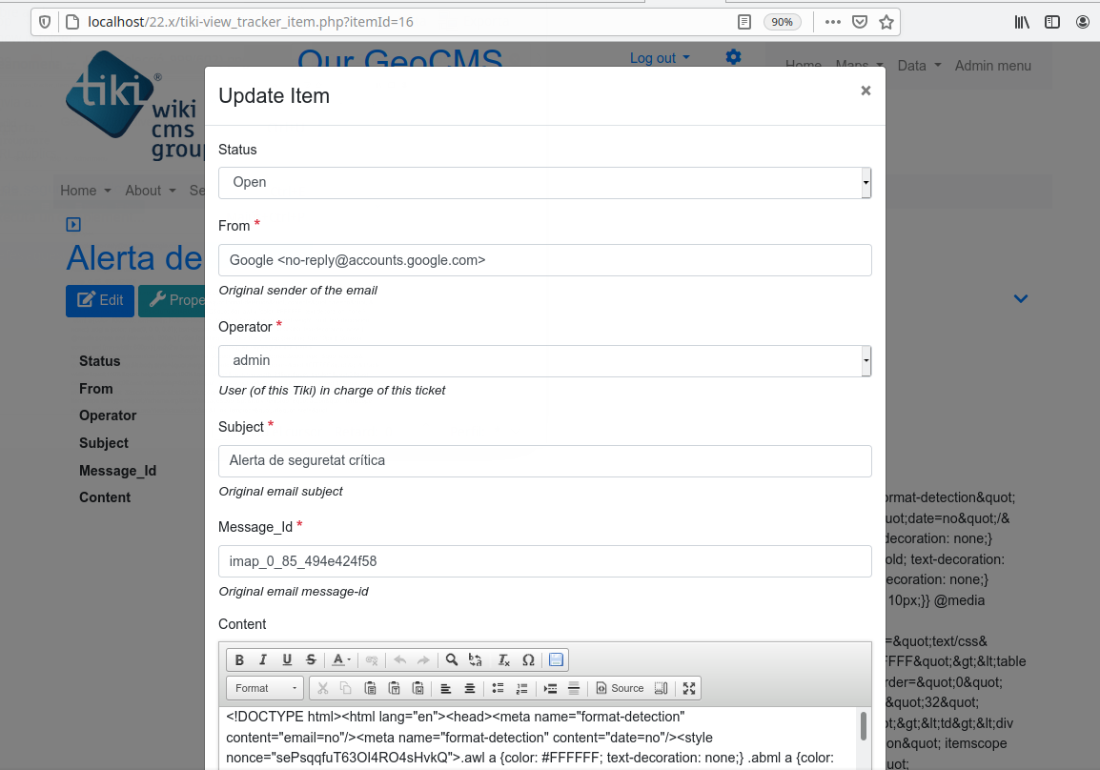Open the Format paragraph dropdown
This screenshot has width=1100, height=770.
pos(266,689)
